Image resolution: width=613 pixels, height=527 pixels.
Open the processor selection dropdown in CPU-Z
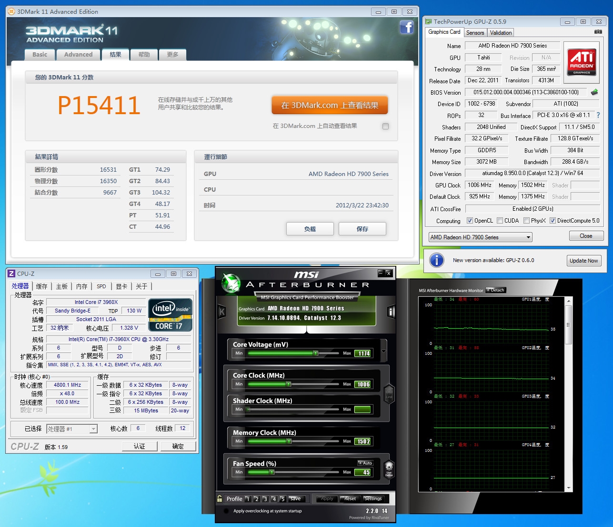pos(72,429)
